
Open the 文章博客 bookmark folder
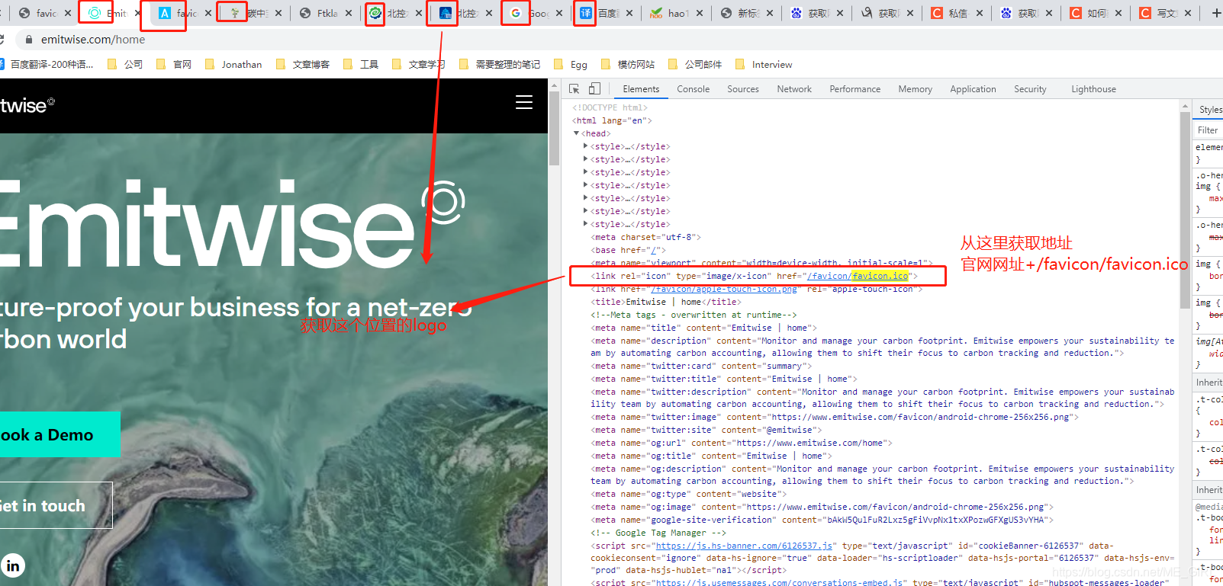click(x=303, y=65)
